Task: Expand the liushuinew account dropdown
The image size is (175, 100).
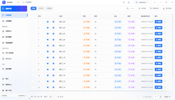Action: click(142, 2)
